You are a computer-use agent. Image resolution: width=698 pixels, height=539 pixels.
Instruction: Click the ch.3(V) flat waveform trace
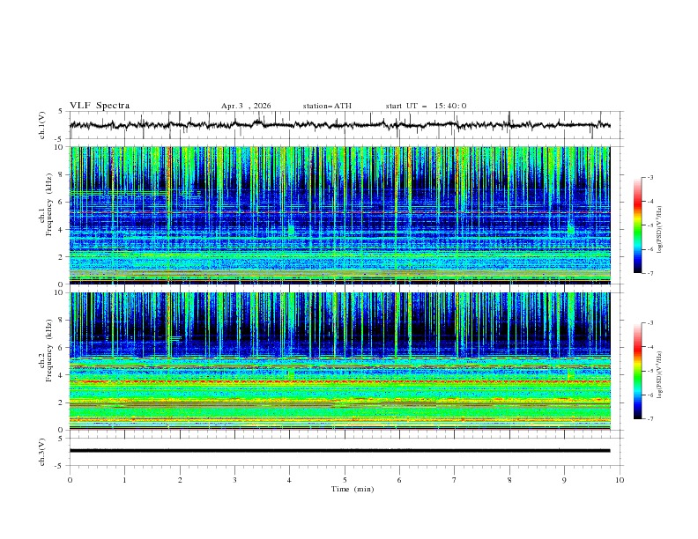[x=339, y=451]
